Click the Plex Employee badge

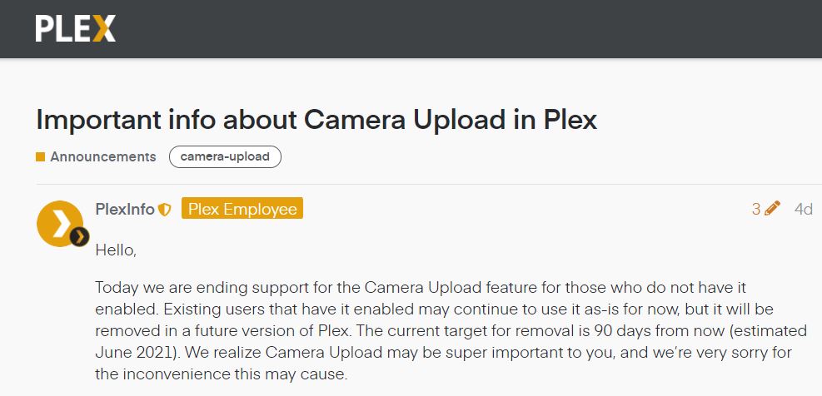(242, 209)
